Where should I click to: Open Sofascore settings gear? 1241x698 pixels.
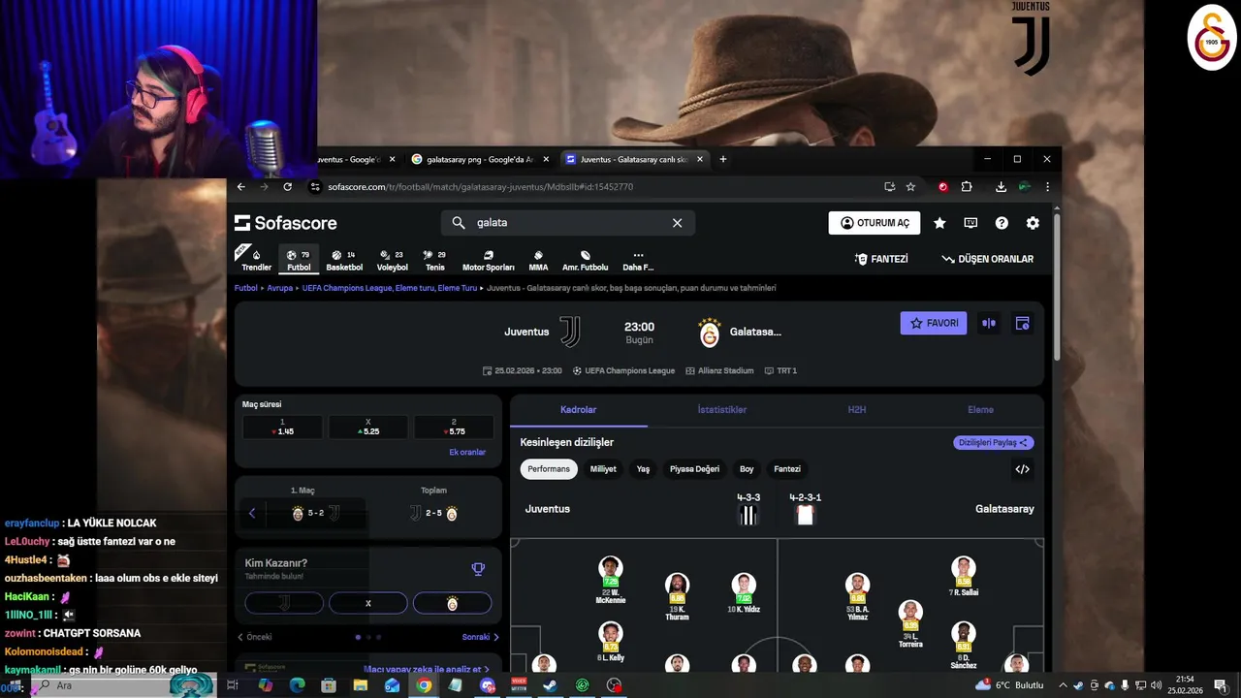pos(1033,223)
